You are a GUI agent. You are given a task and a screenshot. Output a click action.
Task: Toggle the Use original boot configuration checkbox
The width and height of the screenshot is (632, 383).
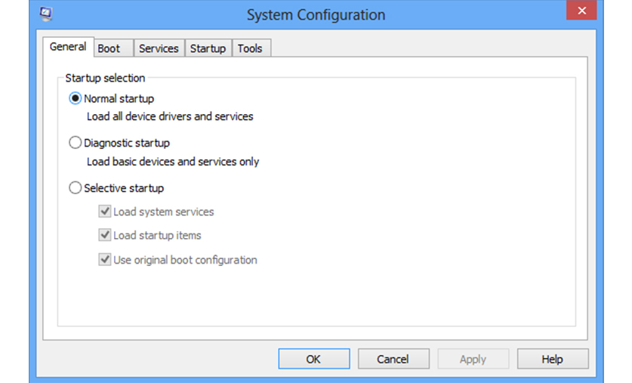pyautogui.click(x=105, y=260)
